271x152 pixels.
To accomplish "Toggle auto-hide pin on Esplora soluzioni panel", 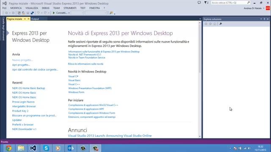I will click(264, 19).
